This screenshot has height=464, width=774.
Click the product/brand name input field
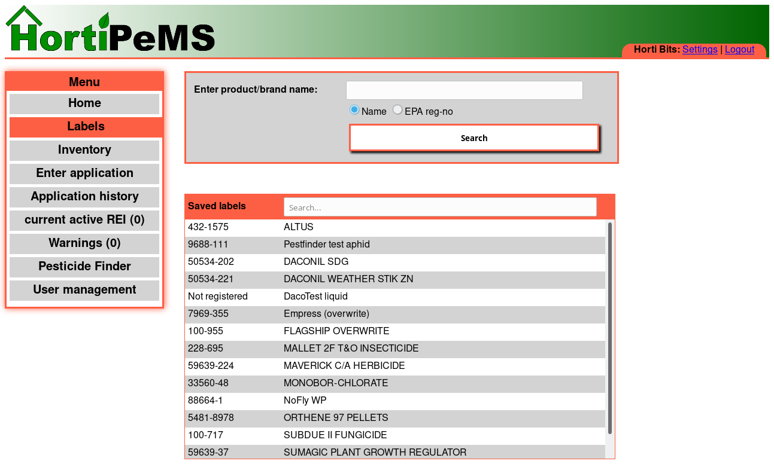click(464, 90)
